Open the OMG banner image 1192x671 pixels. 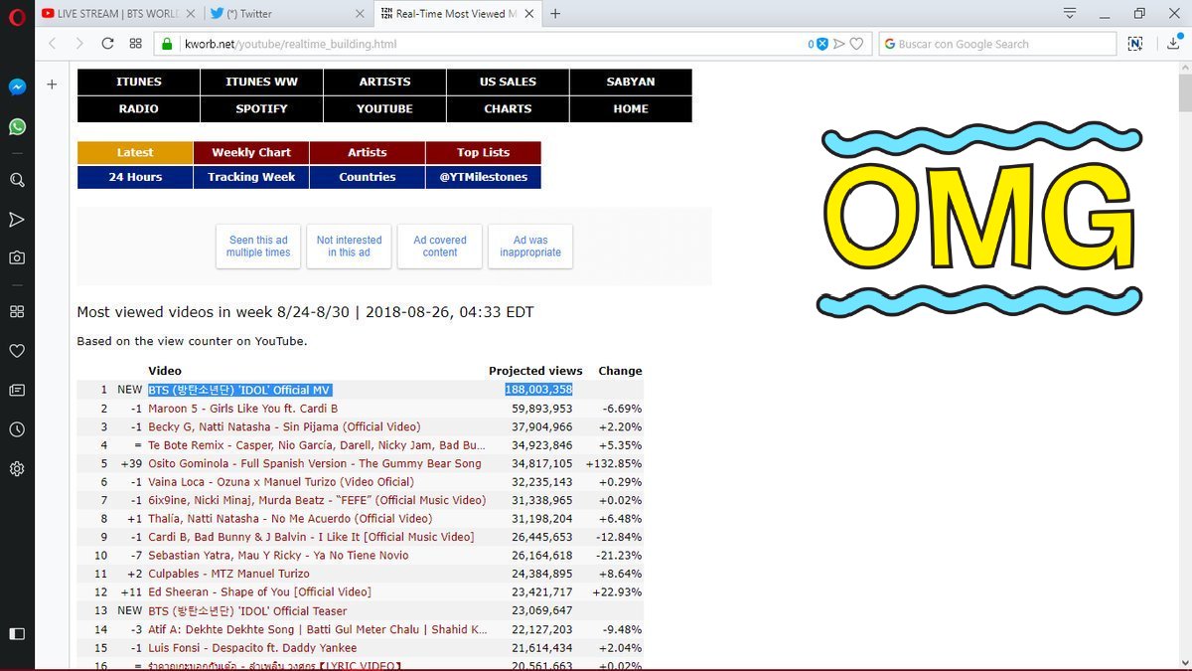click(x=979, y=222)
